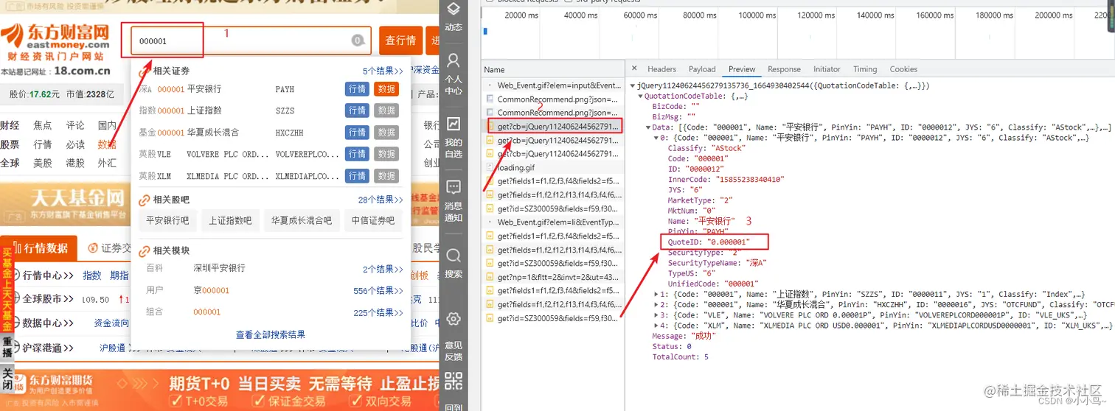
Task: Open the 行情数据 tab on the page
Action: (38, 248)
